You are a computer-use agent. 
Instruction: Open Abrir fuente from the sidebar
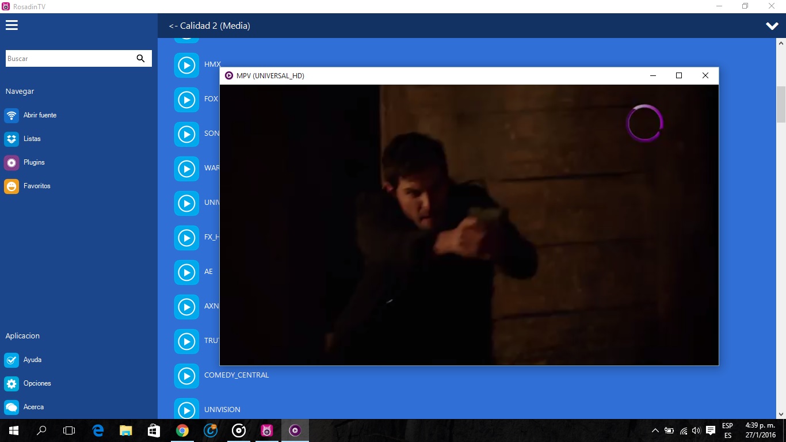(x=40, y=115)
